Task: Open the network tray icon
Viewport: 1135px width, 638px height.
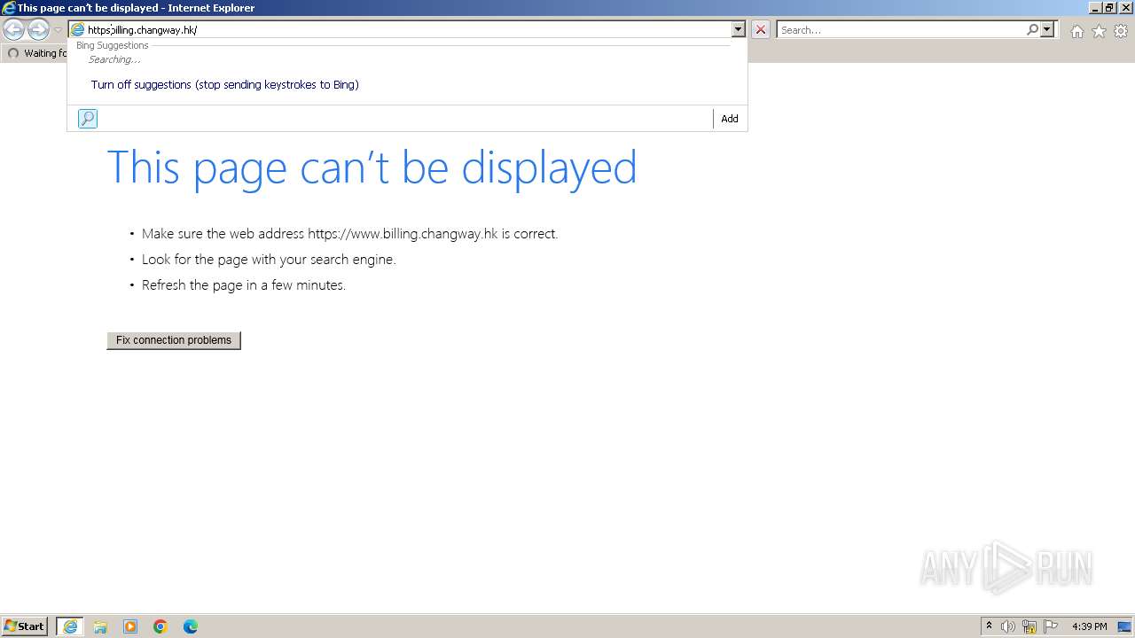Action: 1029,626
